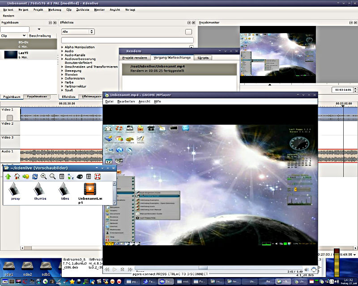Open Werkzeug menu in Kdenlive
The height and width of the screenshot is (286, 358).
click(55, 10)
